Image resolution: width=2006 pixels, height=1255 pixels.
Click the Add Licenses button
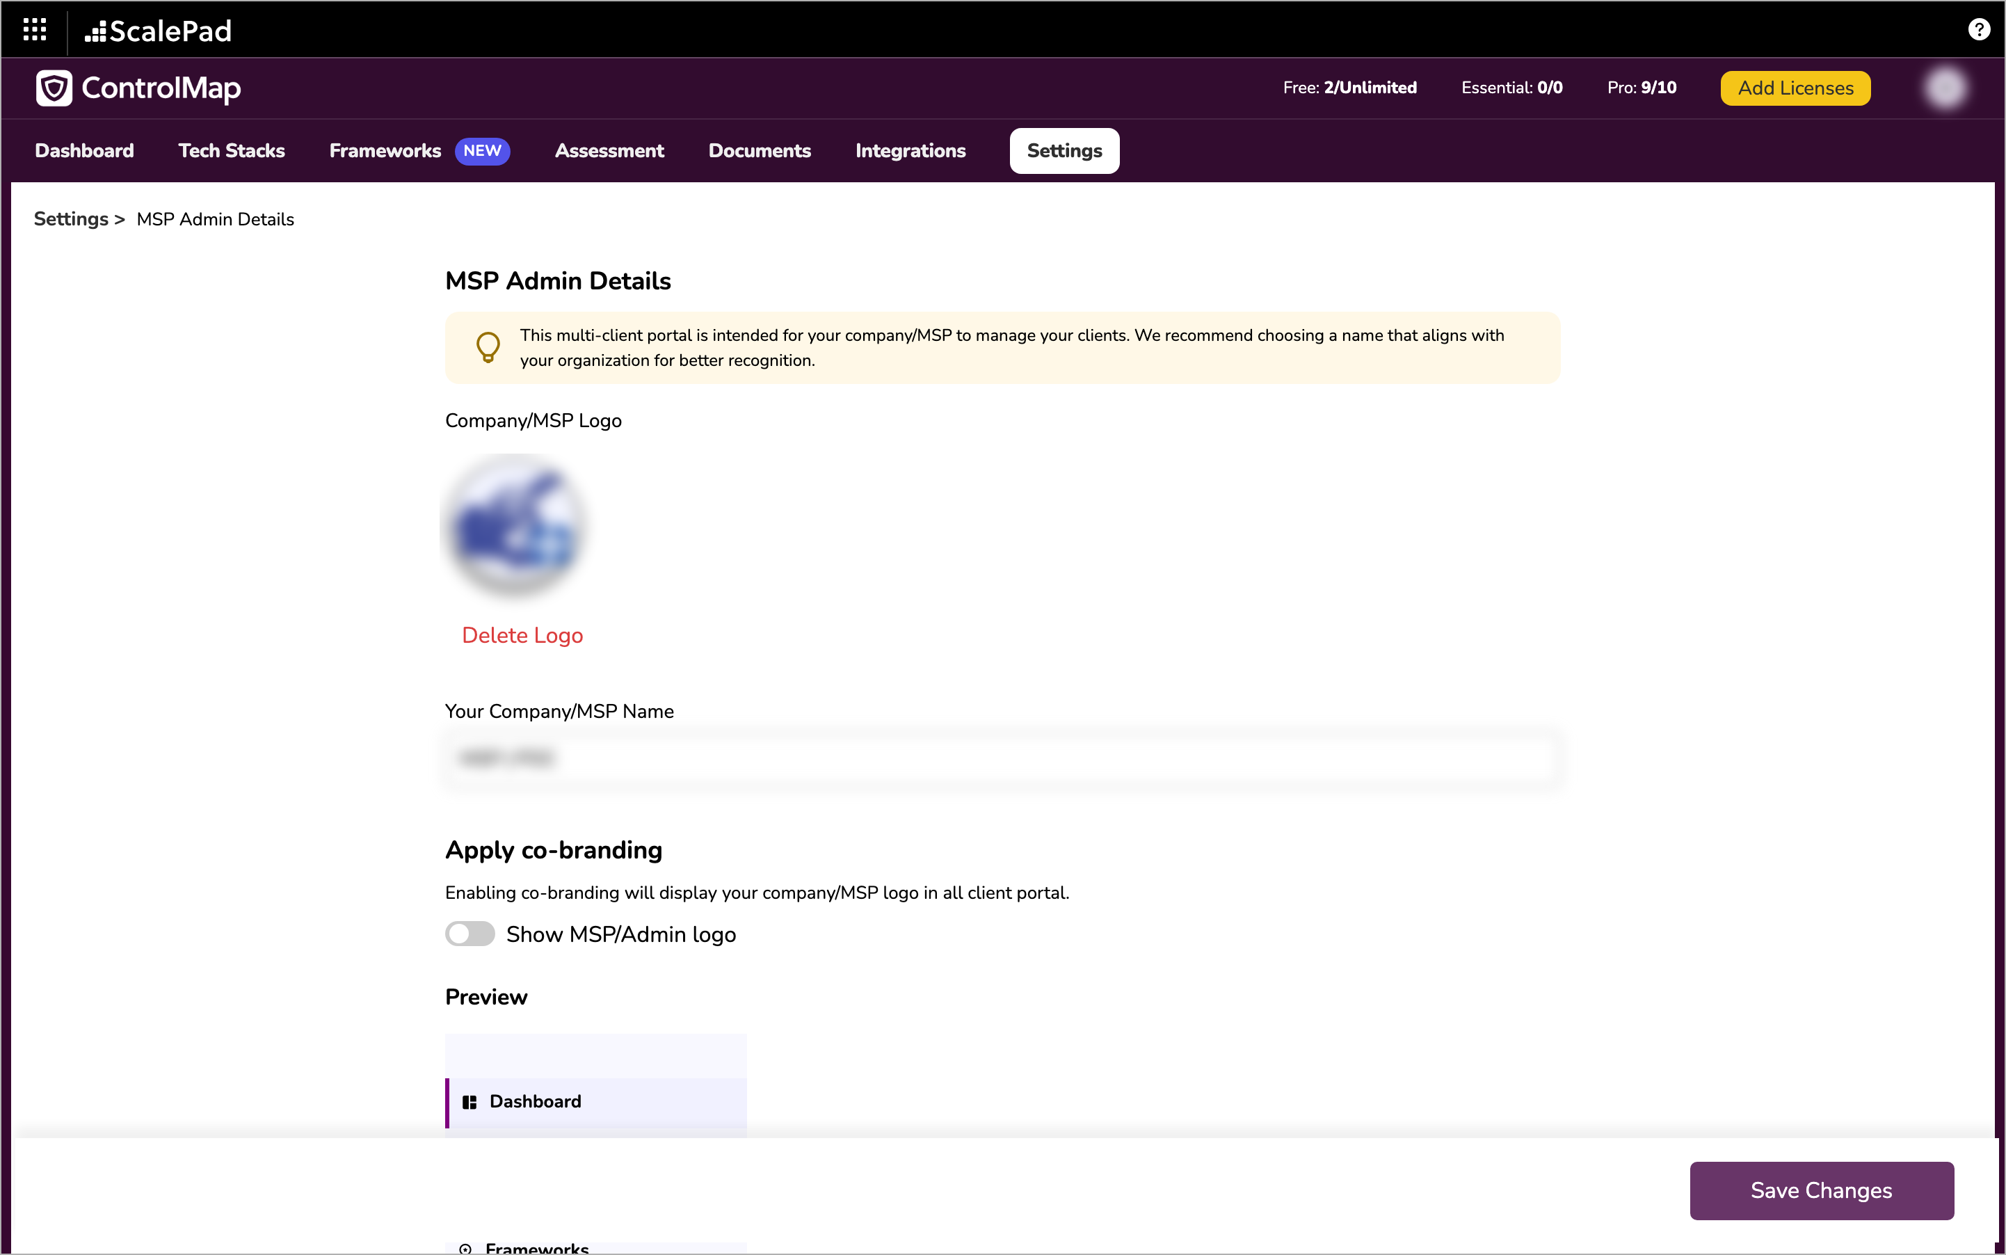(x=1795, y=88)
